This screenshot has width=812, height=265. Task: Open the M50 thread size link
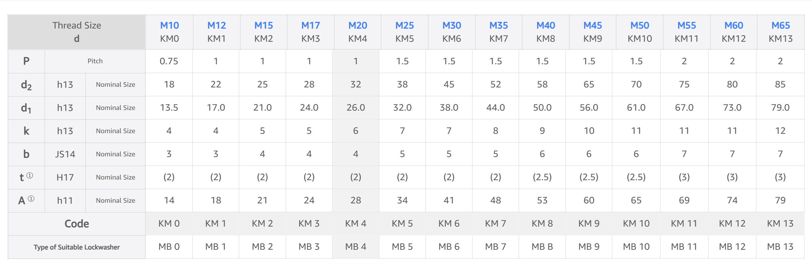640,26
